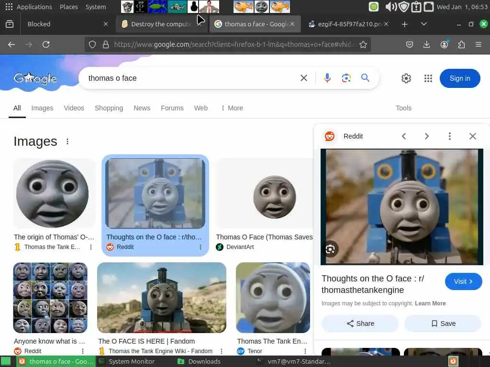The height and width of the screenshot is (367, 490).
Task: Start voice search with the microphone
Action: click(x=327, y=78)
